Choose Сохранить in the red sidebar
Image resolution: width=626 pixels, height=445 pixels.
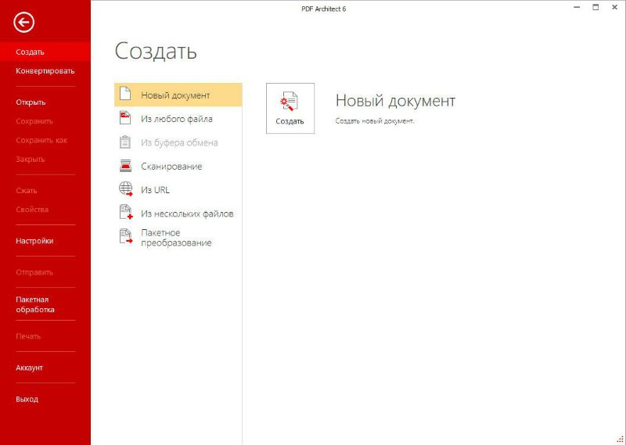click(34, 121)
